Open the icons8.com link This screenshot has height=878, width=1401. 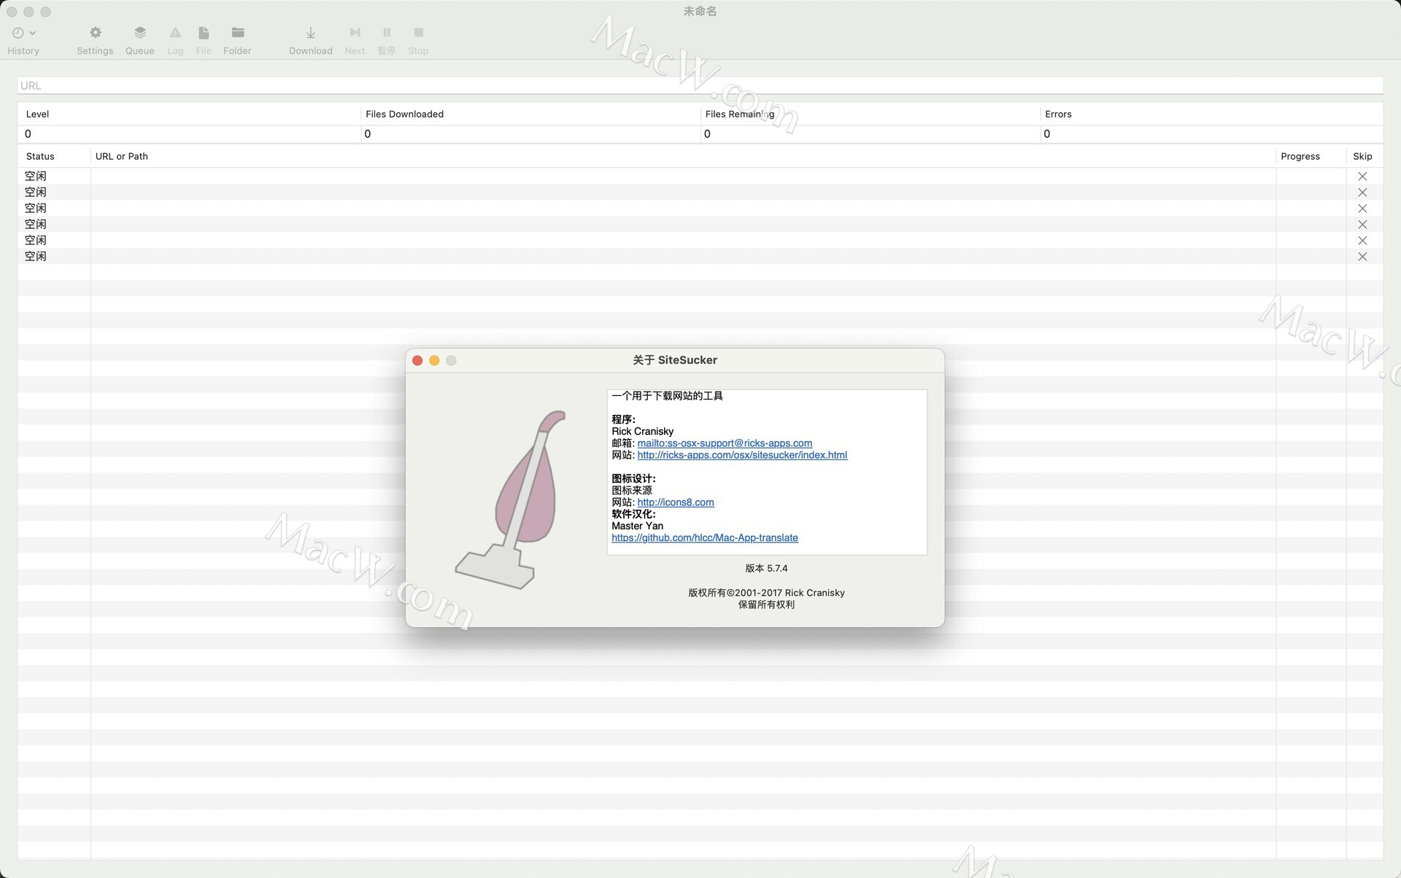click(x=676, y=502)
